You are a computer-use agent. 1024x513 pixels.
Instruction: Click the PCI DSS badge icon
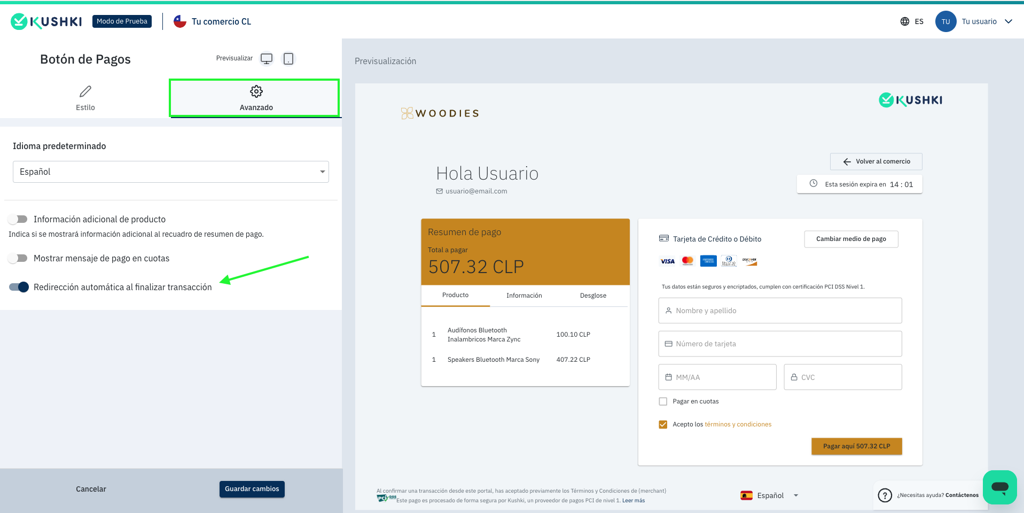pyautogui.click(x=386, y=498)
